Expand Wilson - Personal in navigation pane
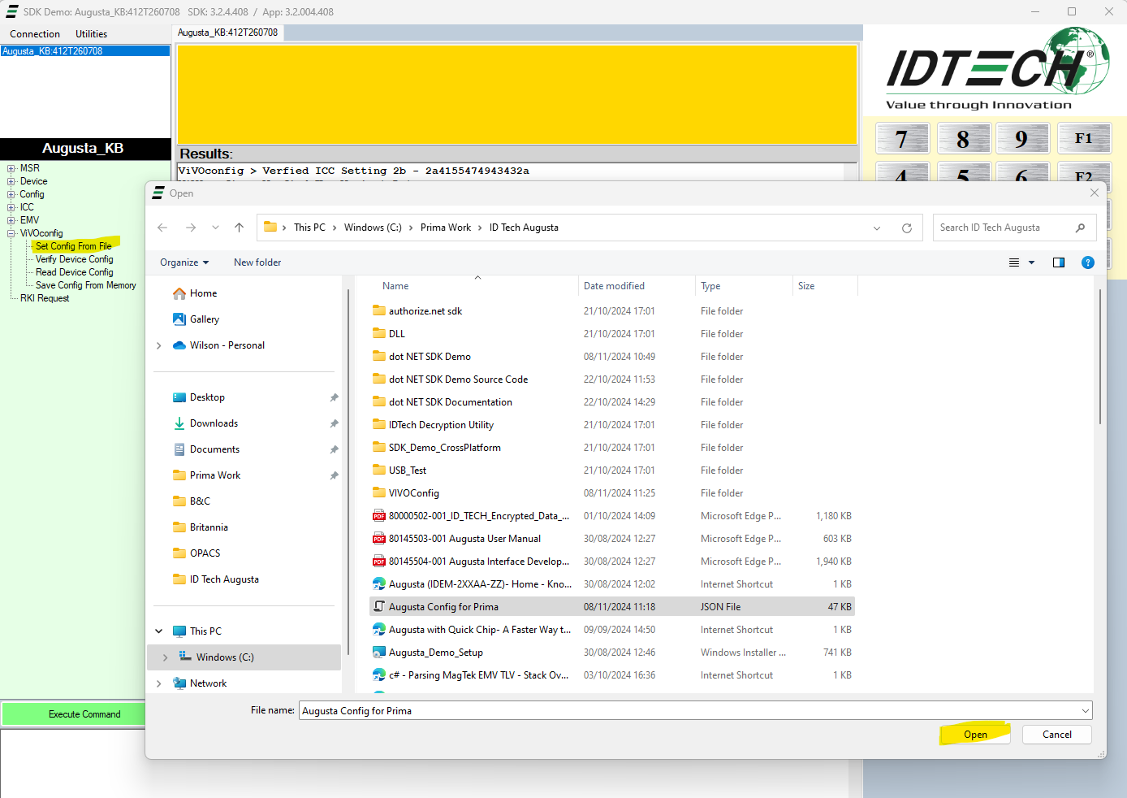 [158, 345]
